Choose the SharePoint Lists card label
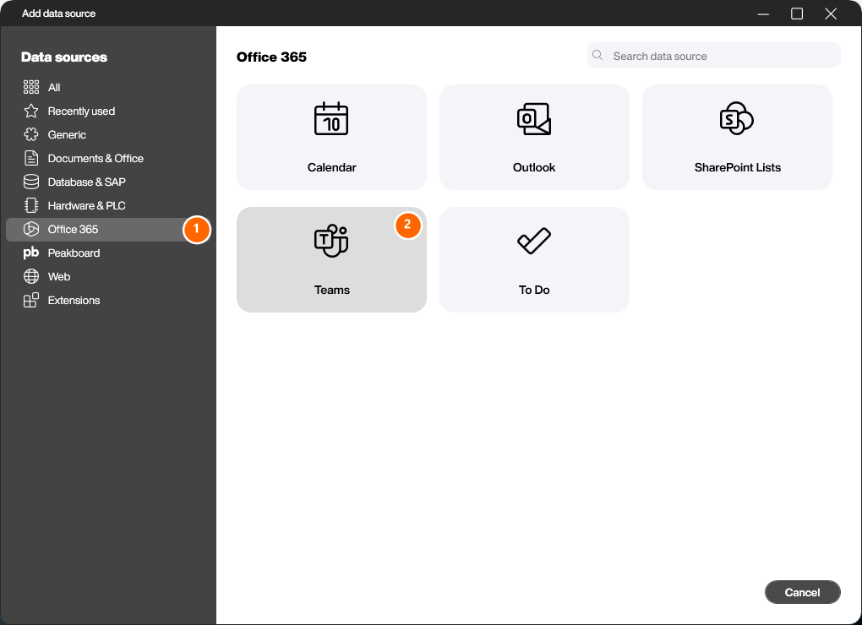This screenshot has width=862, height=625. click(x=737, y=167)
